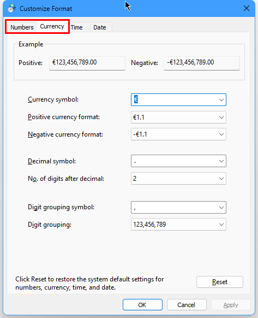This screenshot has height=318, width=258.
Task: Switch to the Numbers tab
Action: (x=22, y=27)
